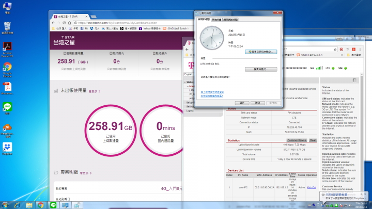Switch to the Internet Time tab

click(x=230, y=20)
